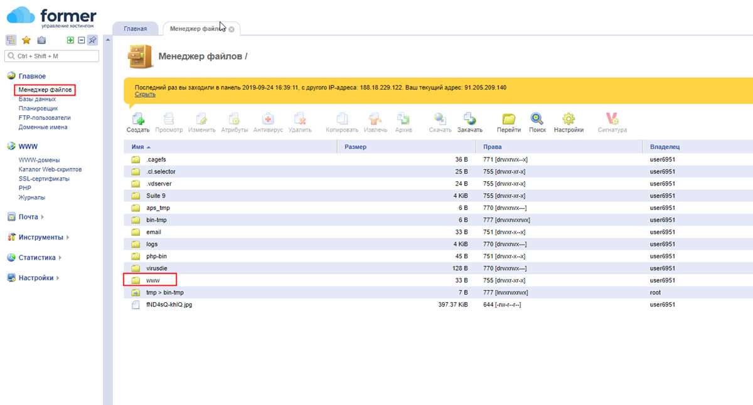Open Базы данных in sidebar
This screenshot has height=405, width=753.
[37, 99]
